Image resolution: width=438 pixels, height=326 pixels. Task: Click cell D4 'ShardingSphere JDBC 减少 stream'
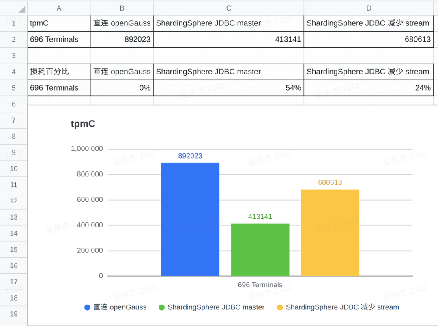pos(369,72)
